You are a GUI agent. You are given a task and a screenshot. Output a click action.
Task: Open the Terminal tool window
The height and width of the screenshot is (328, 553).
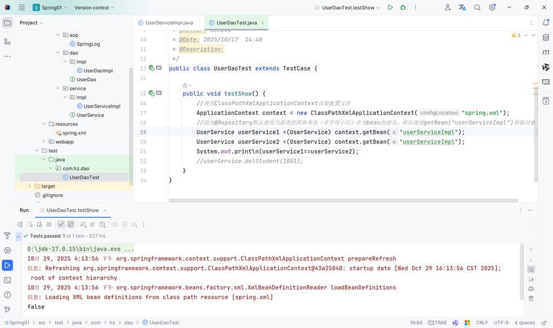tap(7, 280)
